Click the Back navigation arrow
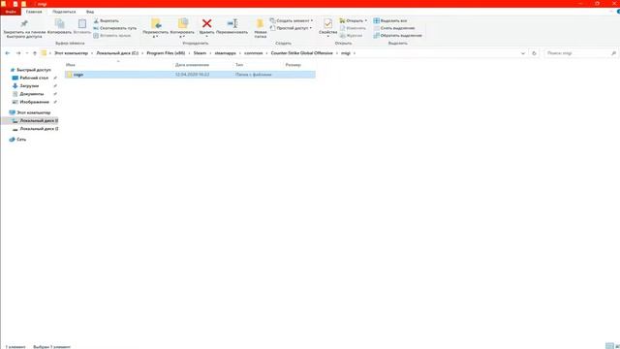The image size is (620, 349). coord(8,53)
